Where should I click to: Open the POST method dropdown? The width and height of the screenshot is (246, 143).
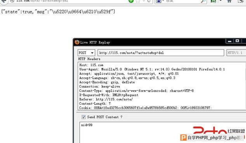(86, 53)
